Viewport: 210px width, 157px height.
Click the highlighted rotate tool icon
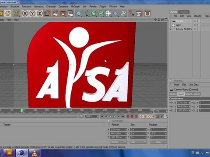[x=8, y=14]
